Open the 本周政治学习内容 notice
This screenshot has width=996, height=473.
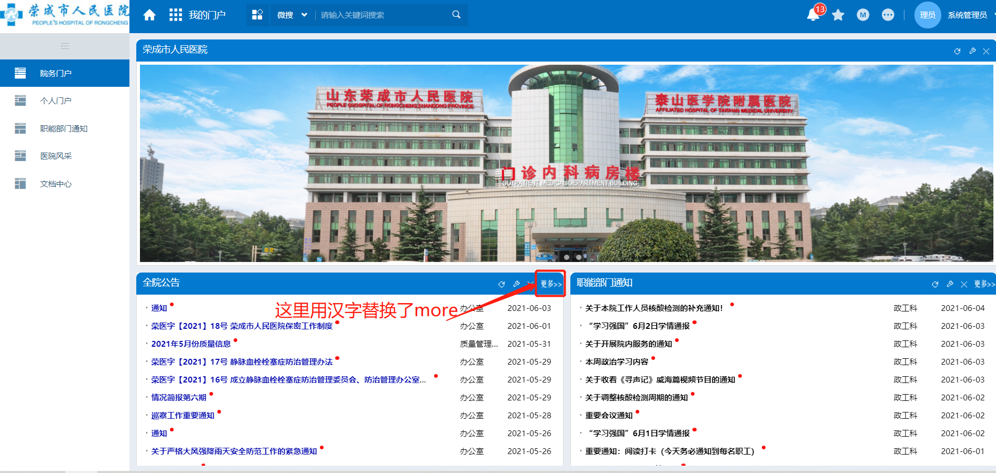617,362
